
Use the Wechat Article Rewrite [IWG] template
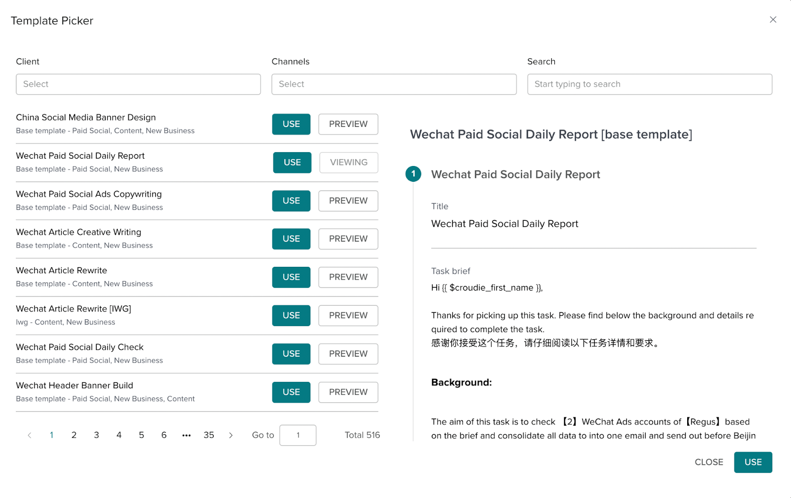click(291, 315)
